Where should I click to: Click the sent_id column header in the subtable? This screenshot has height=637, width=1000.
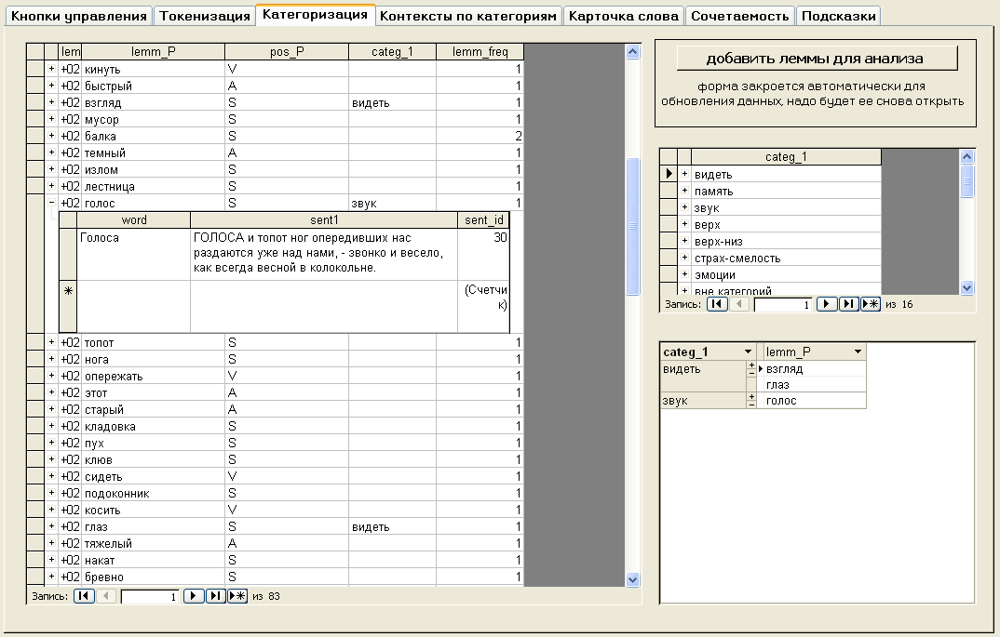click(x=483, y=219)
